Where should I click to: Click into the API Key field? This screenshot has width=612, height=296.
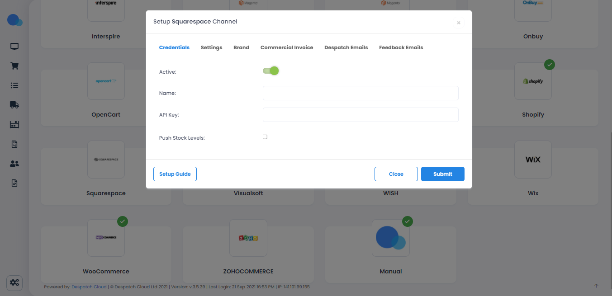[361, 115]
